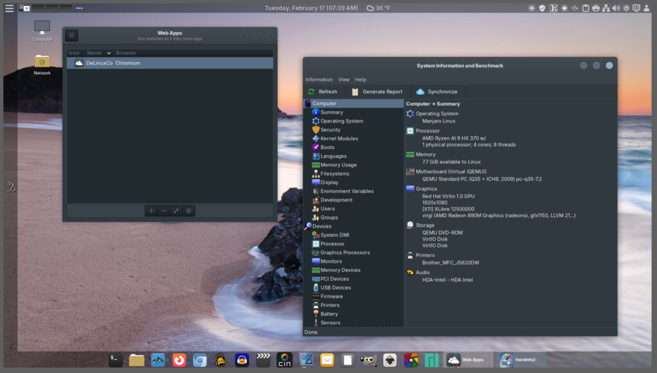The height and width of the screenshot is (373, 657).
Task: Add a new web app with the plus icon
Action: coord(151,210)
